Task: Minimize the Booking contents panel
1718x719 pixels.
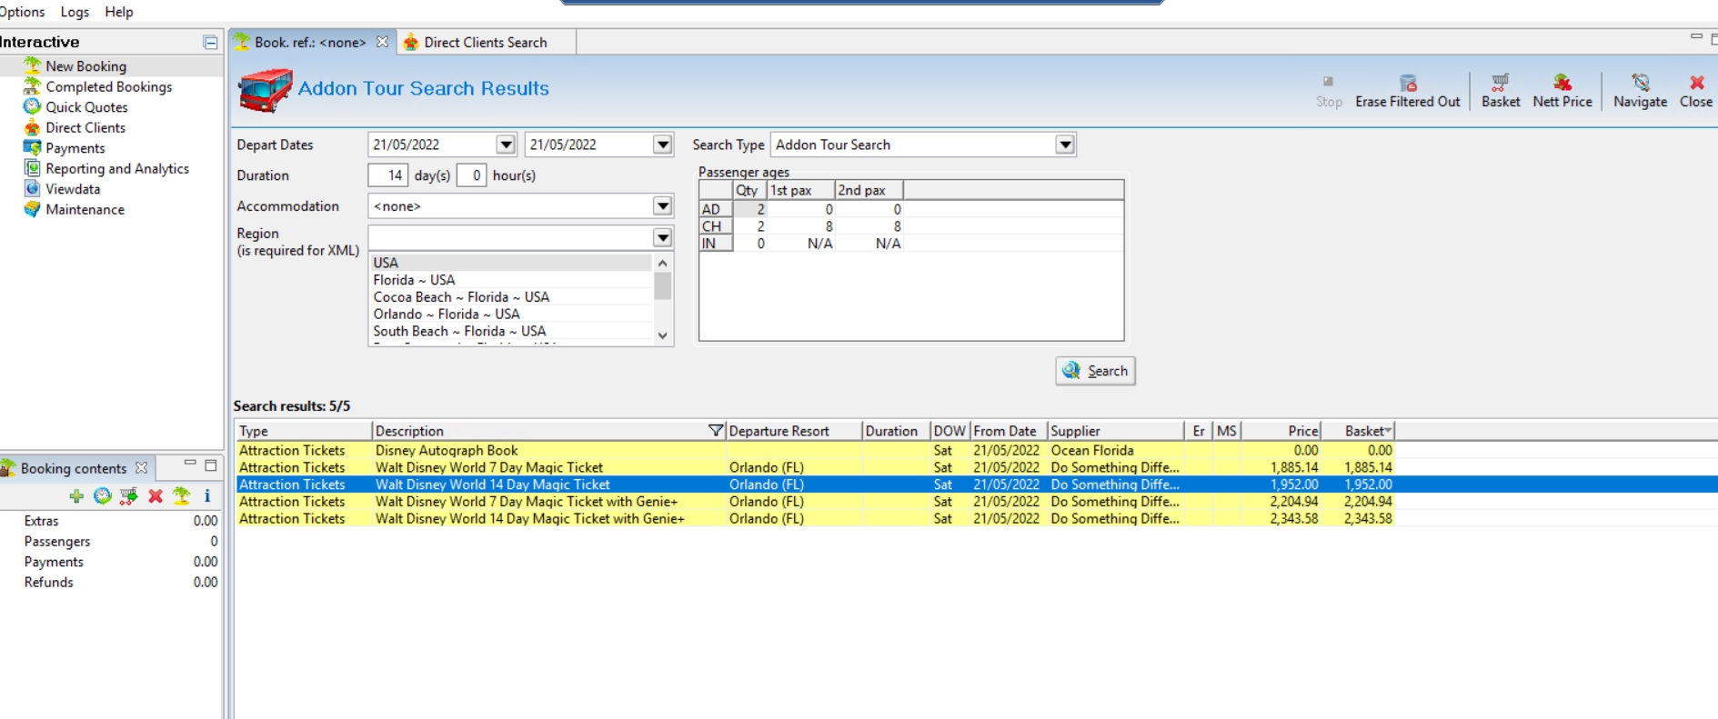Action: click(190, 464)
